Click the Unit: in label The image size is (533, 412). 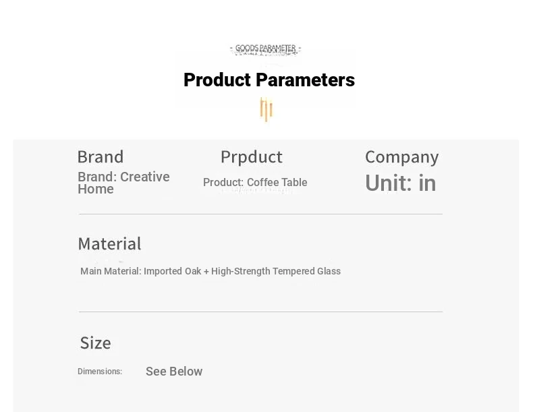click(x=401, y=183)
